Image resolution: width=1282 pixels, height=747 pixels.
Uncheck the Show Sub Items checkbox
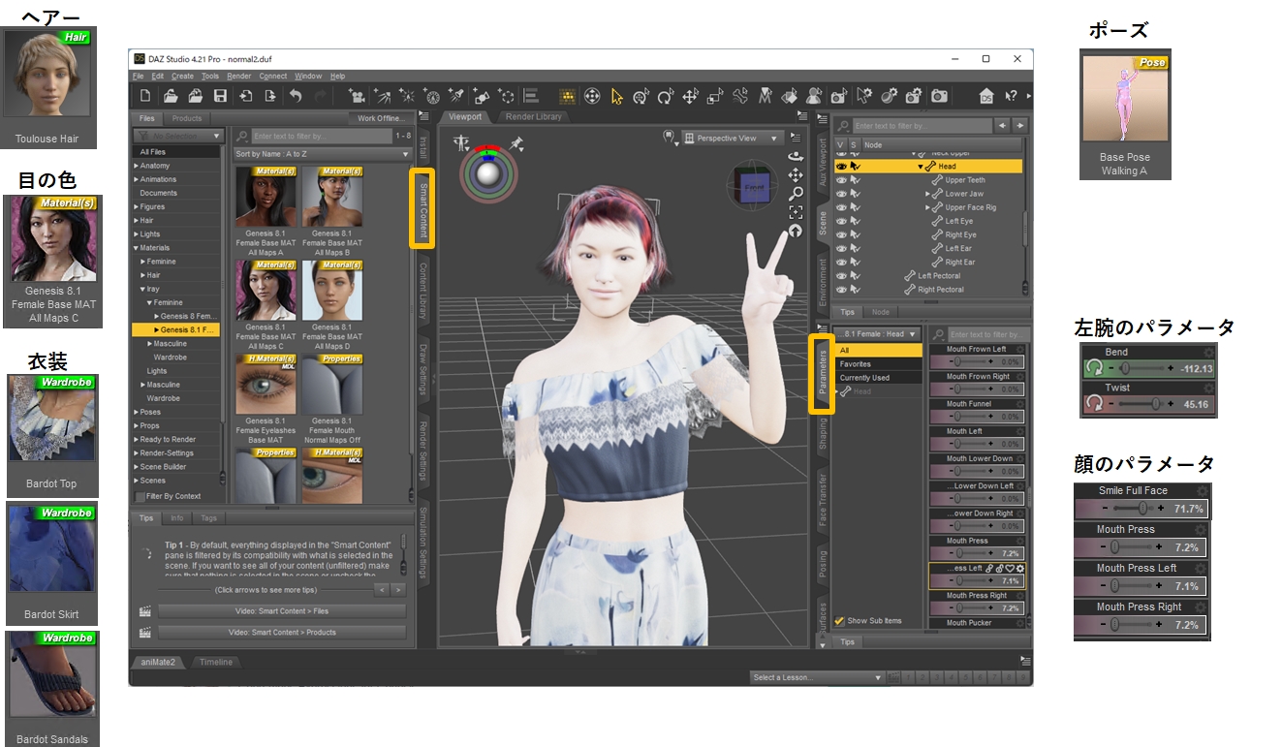coord(839,621)
